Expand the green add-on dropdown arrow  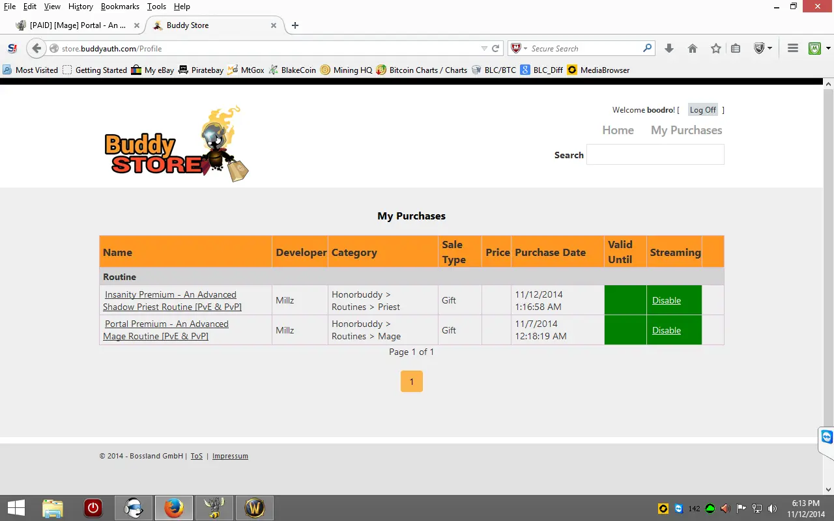(x=828, y=48)
